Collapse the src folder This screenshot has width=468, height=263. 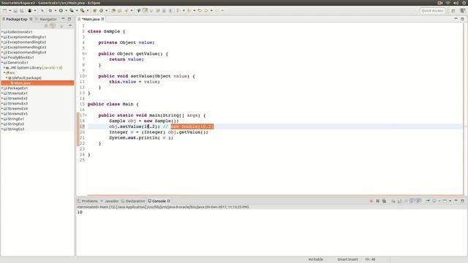coord(4,73)
